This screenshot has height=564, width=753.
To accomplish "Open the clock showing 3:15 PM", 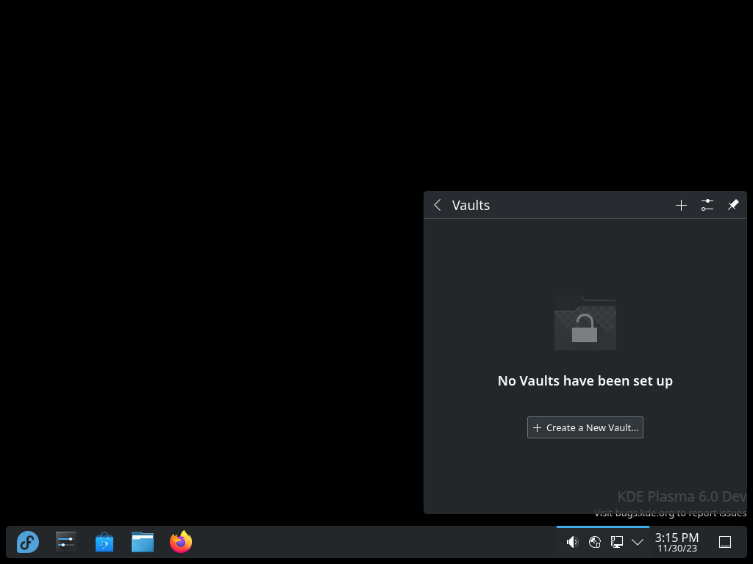I will (677, 542).
